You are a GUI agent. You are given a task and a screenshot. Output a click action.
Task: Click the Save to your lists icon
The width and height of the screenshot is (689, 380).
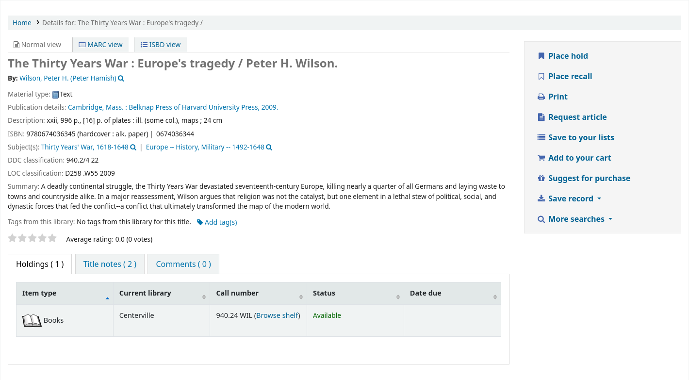[x=541, y=137]
